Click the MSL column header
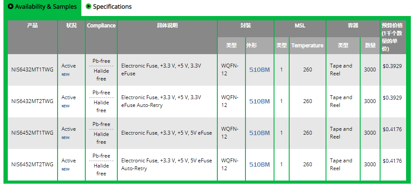The width and height of the screenshot is (413, 184). pyautogui.click(x=300, y=26)
